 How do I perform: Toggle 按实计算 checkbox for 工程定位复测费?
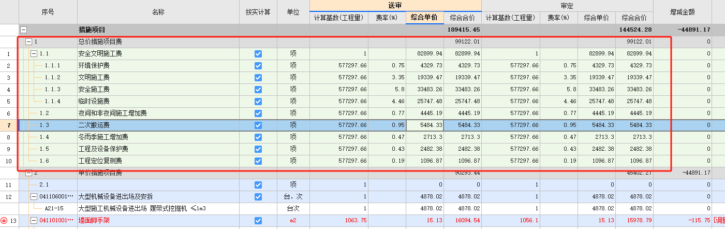258,161
